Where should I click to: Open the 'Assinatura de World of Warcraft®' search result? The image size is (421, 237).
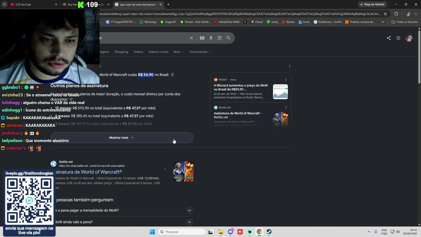(89, 172)
